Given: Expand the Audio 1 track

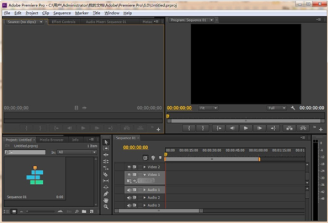Looking at the screenshot, I should point(144,190).
